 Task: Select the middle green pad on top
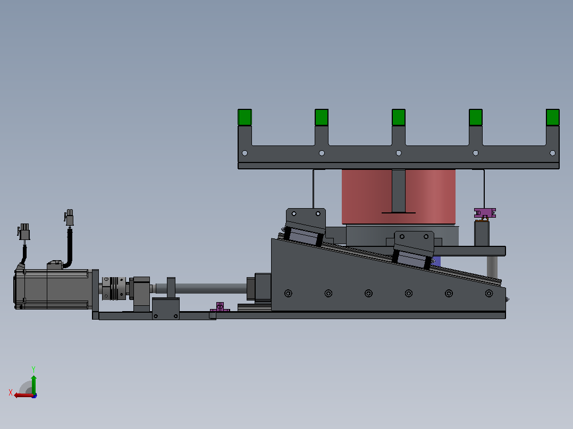pos(398,117)
